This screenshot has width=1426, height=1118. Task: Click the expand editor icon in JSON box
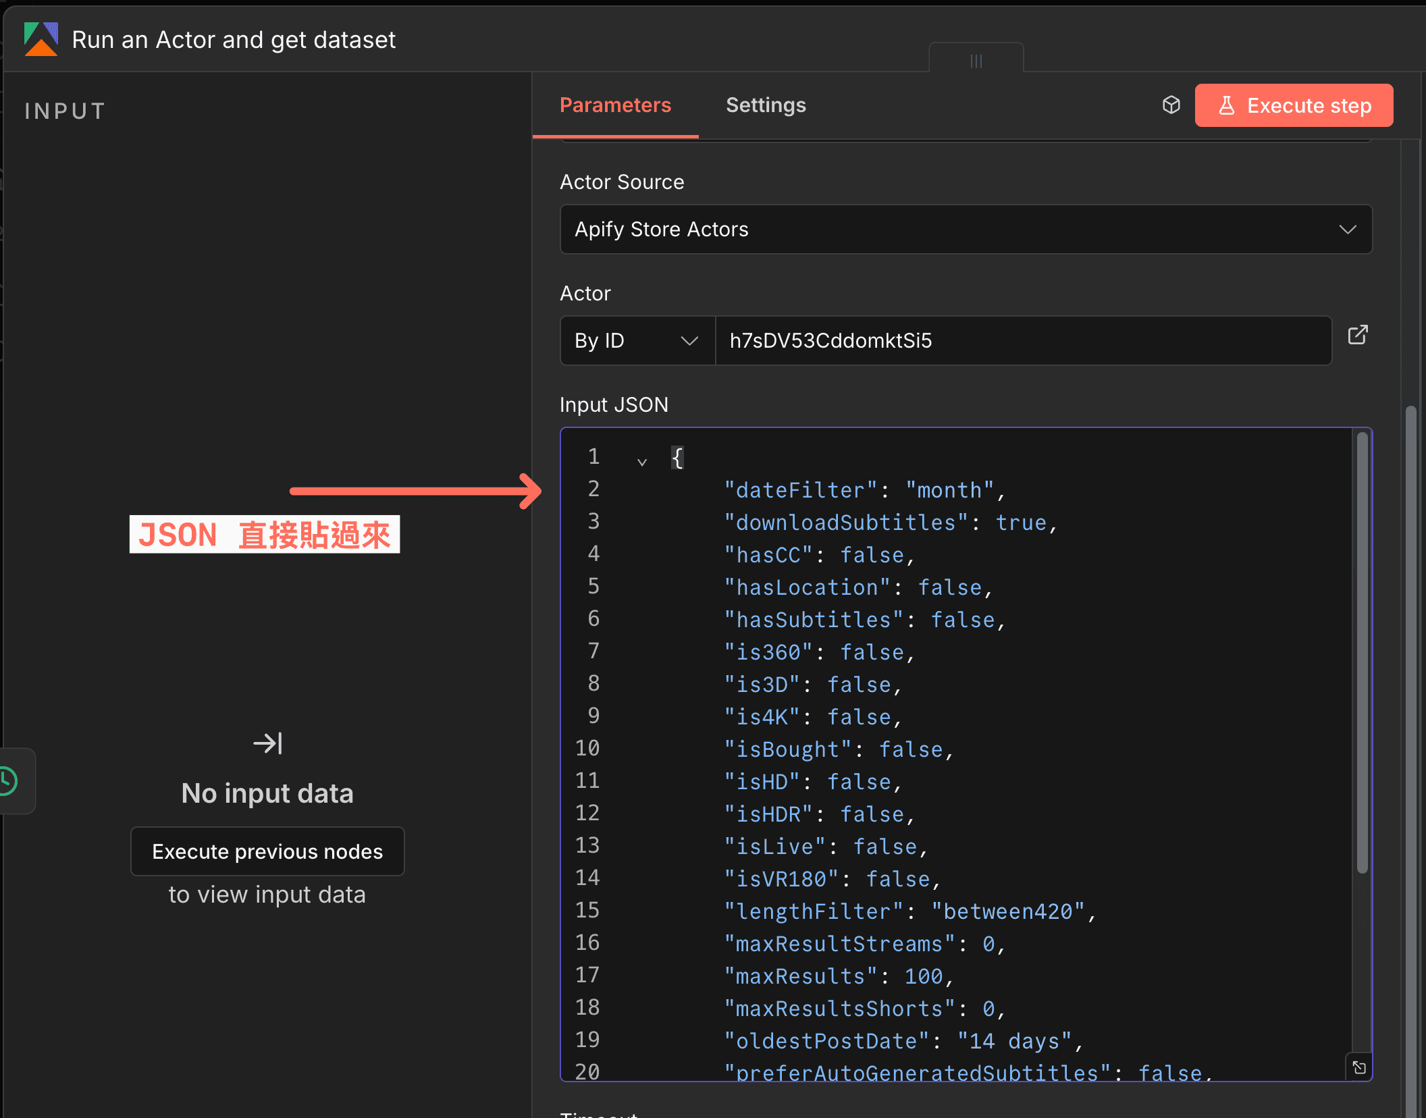(x=1359, y=1067)
